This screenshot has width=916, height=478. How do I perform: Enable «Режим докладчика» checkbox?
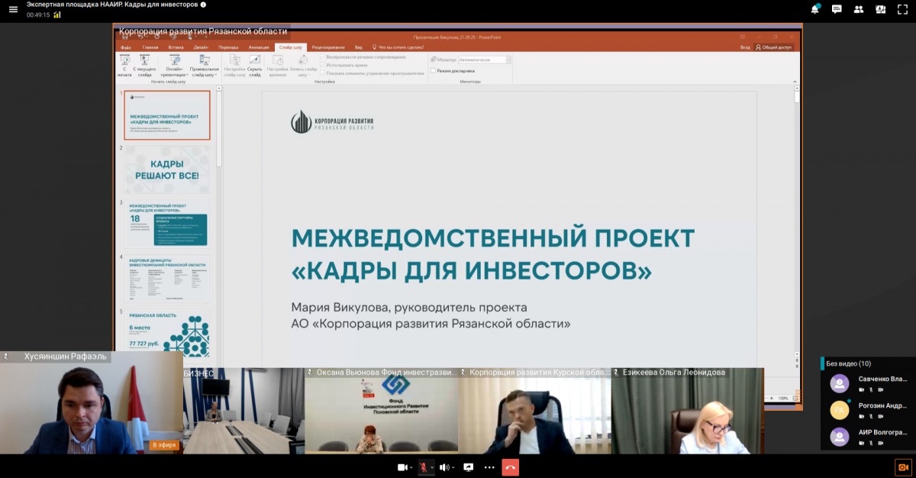[433, 70]
